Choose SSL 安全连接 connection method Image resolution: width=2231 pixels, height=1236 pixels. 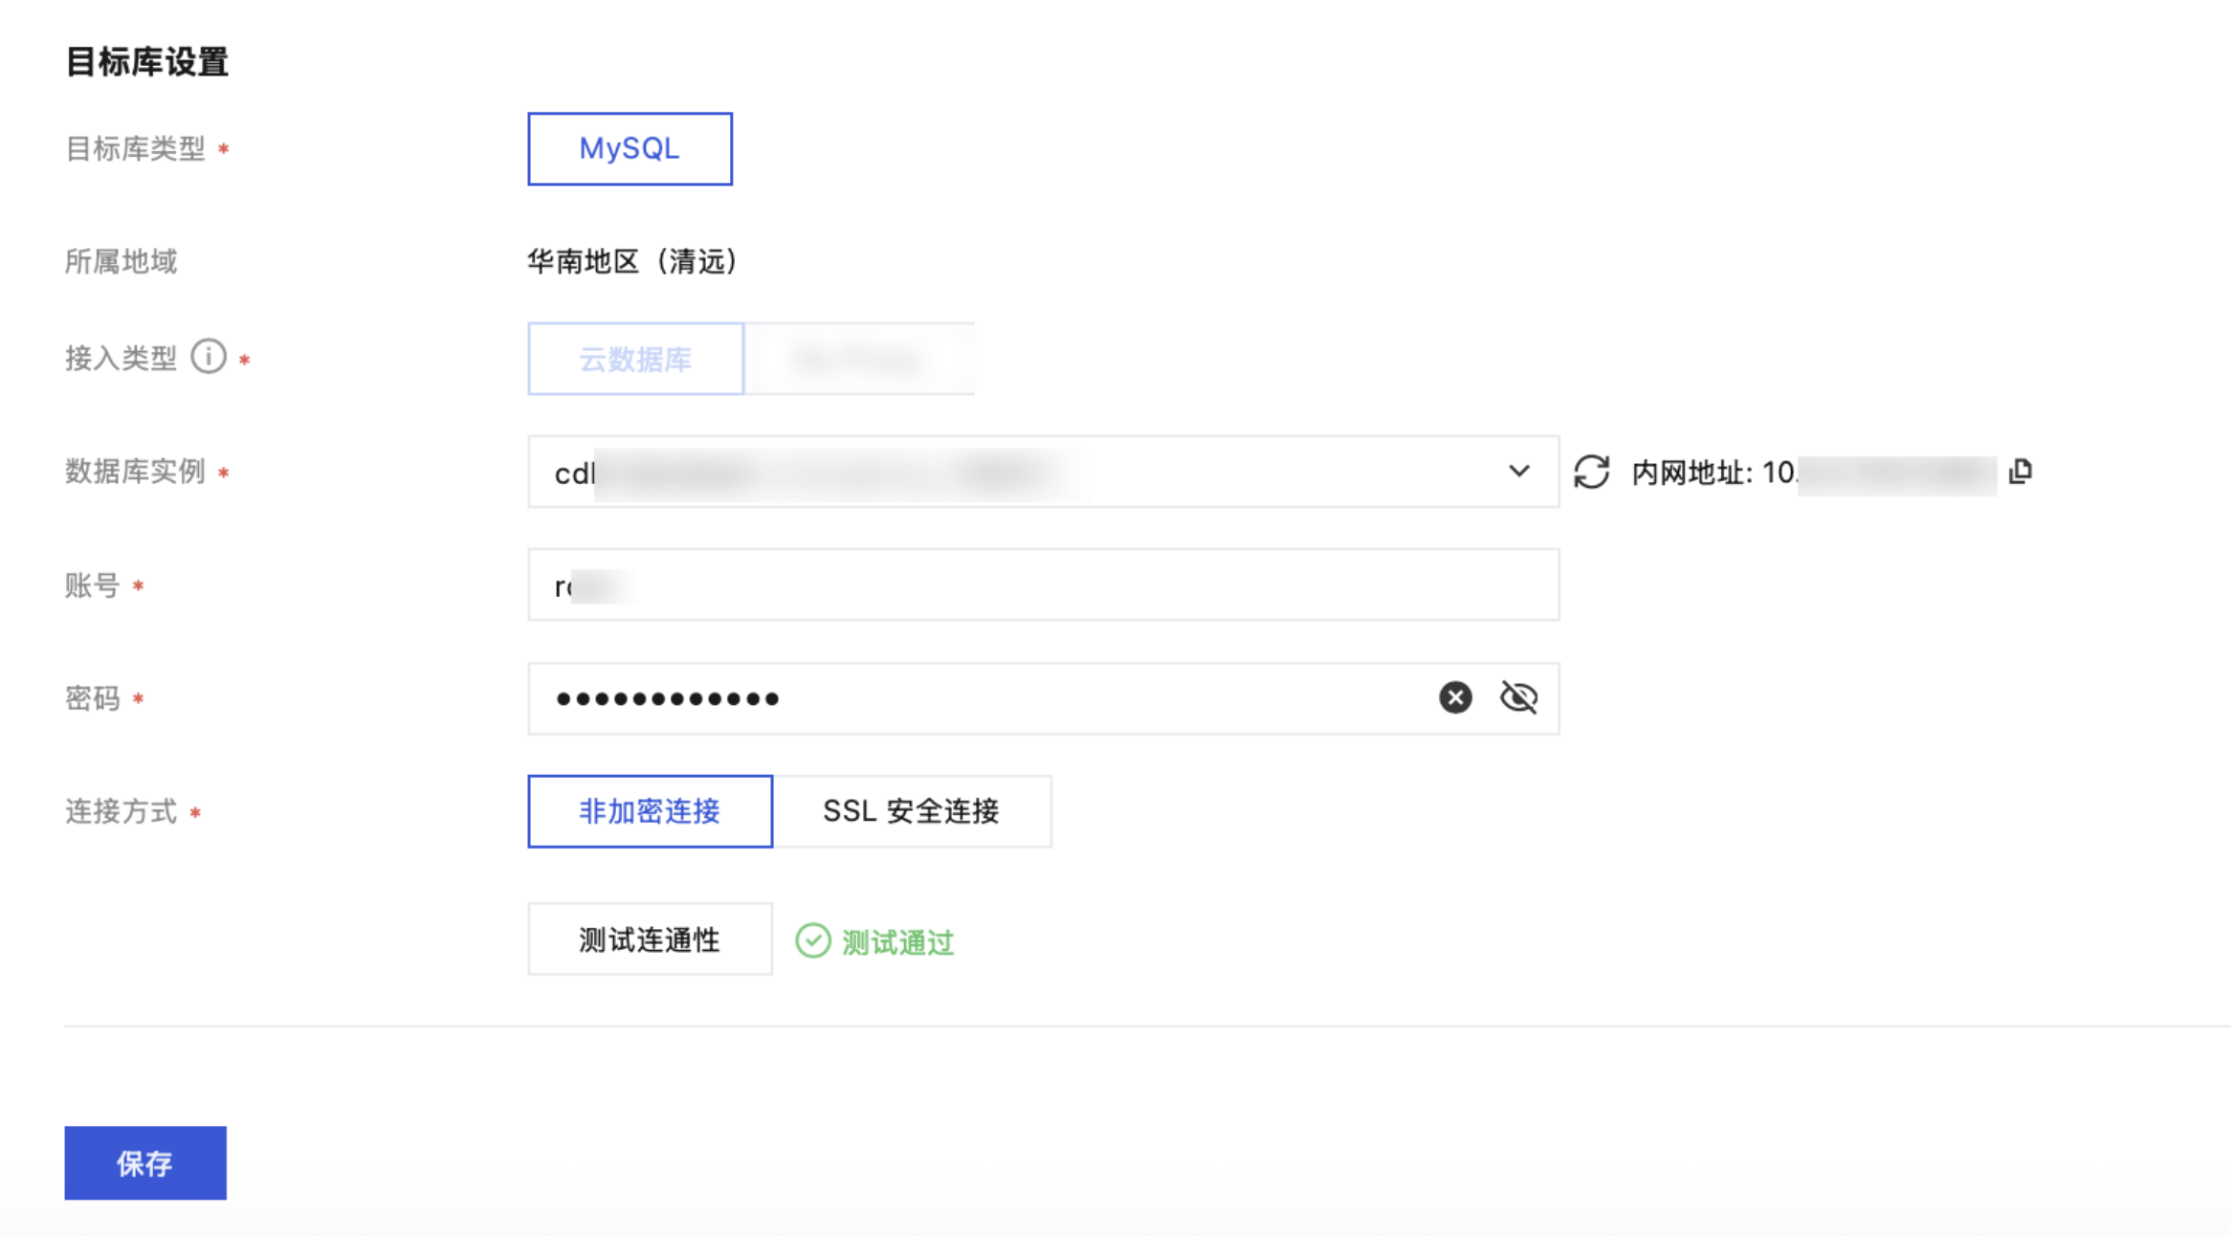point(911,810)
